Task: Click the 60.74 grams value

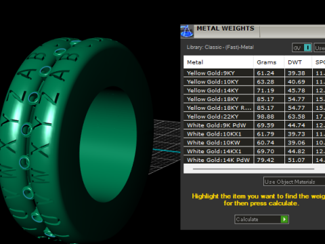Action: point(265,143)
